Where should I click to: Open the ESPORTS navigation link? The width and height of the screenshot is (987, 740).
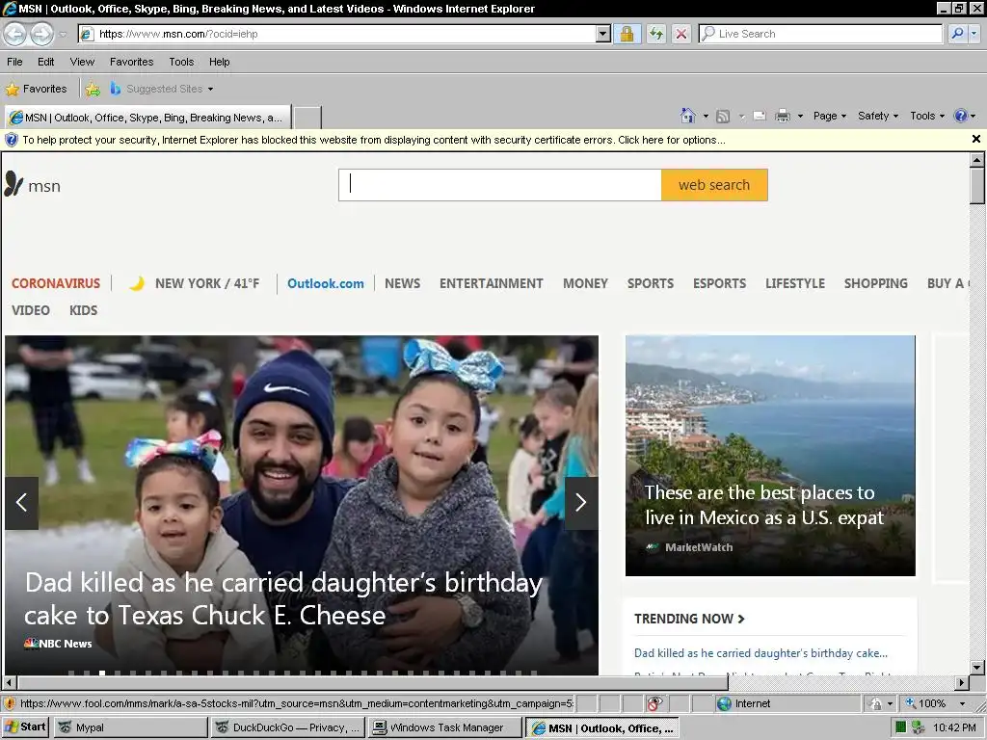719,283
